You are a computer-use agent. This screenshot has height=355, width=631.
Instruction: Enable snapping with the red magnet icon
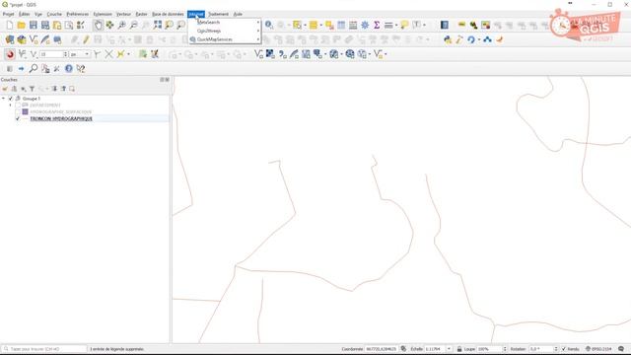coord(10,54)
